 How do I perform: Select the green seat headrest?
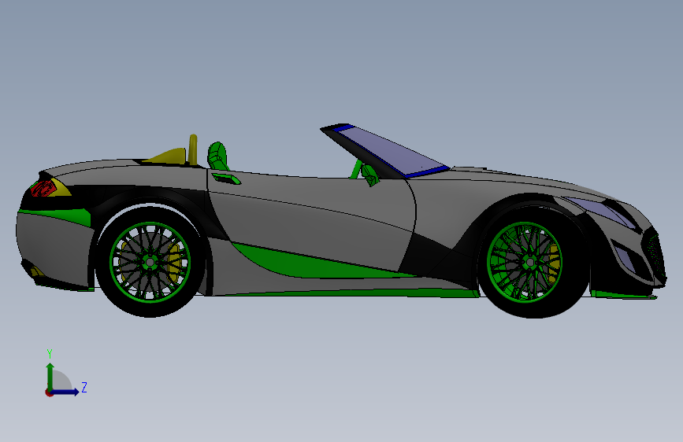click(x=217, y=155)
